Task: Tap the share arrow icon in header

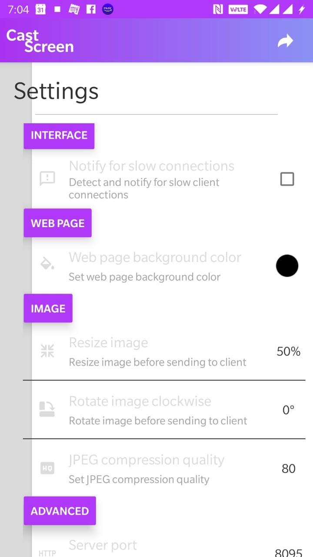Action: [x=286, y=41]
